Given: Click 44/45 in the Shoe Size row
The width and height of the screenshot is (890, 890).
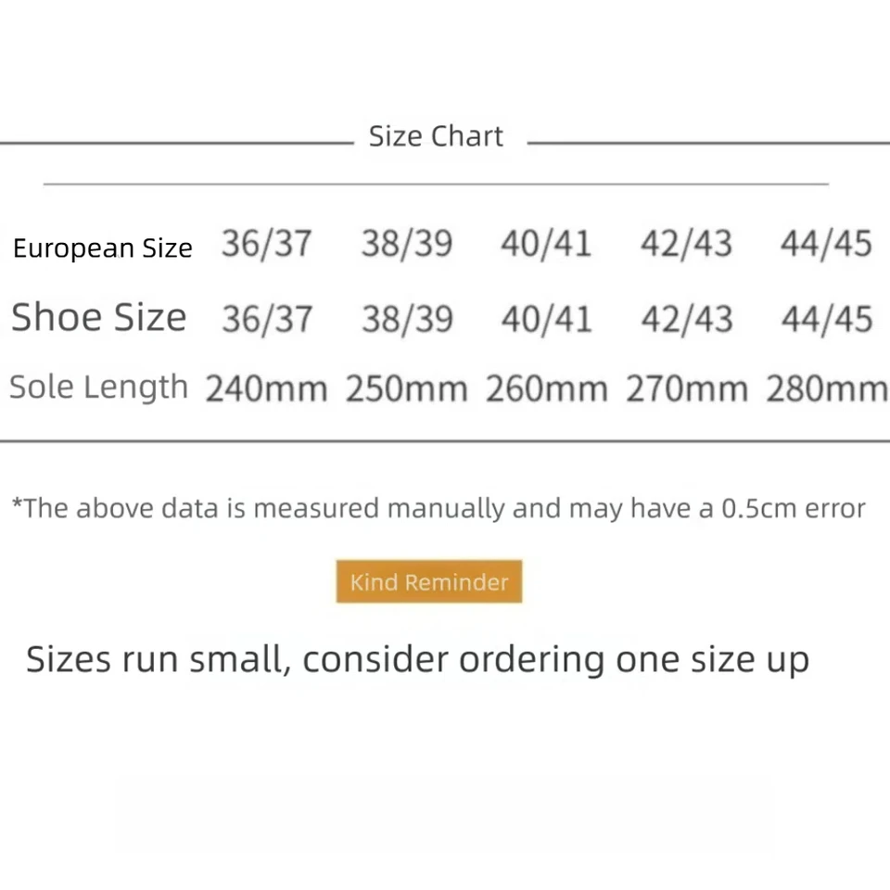Looking at the screenshot, I should click(826, 320).
